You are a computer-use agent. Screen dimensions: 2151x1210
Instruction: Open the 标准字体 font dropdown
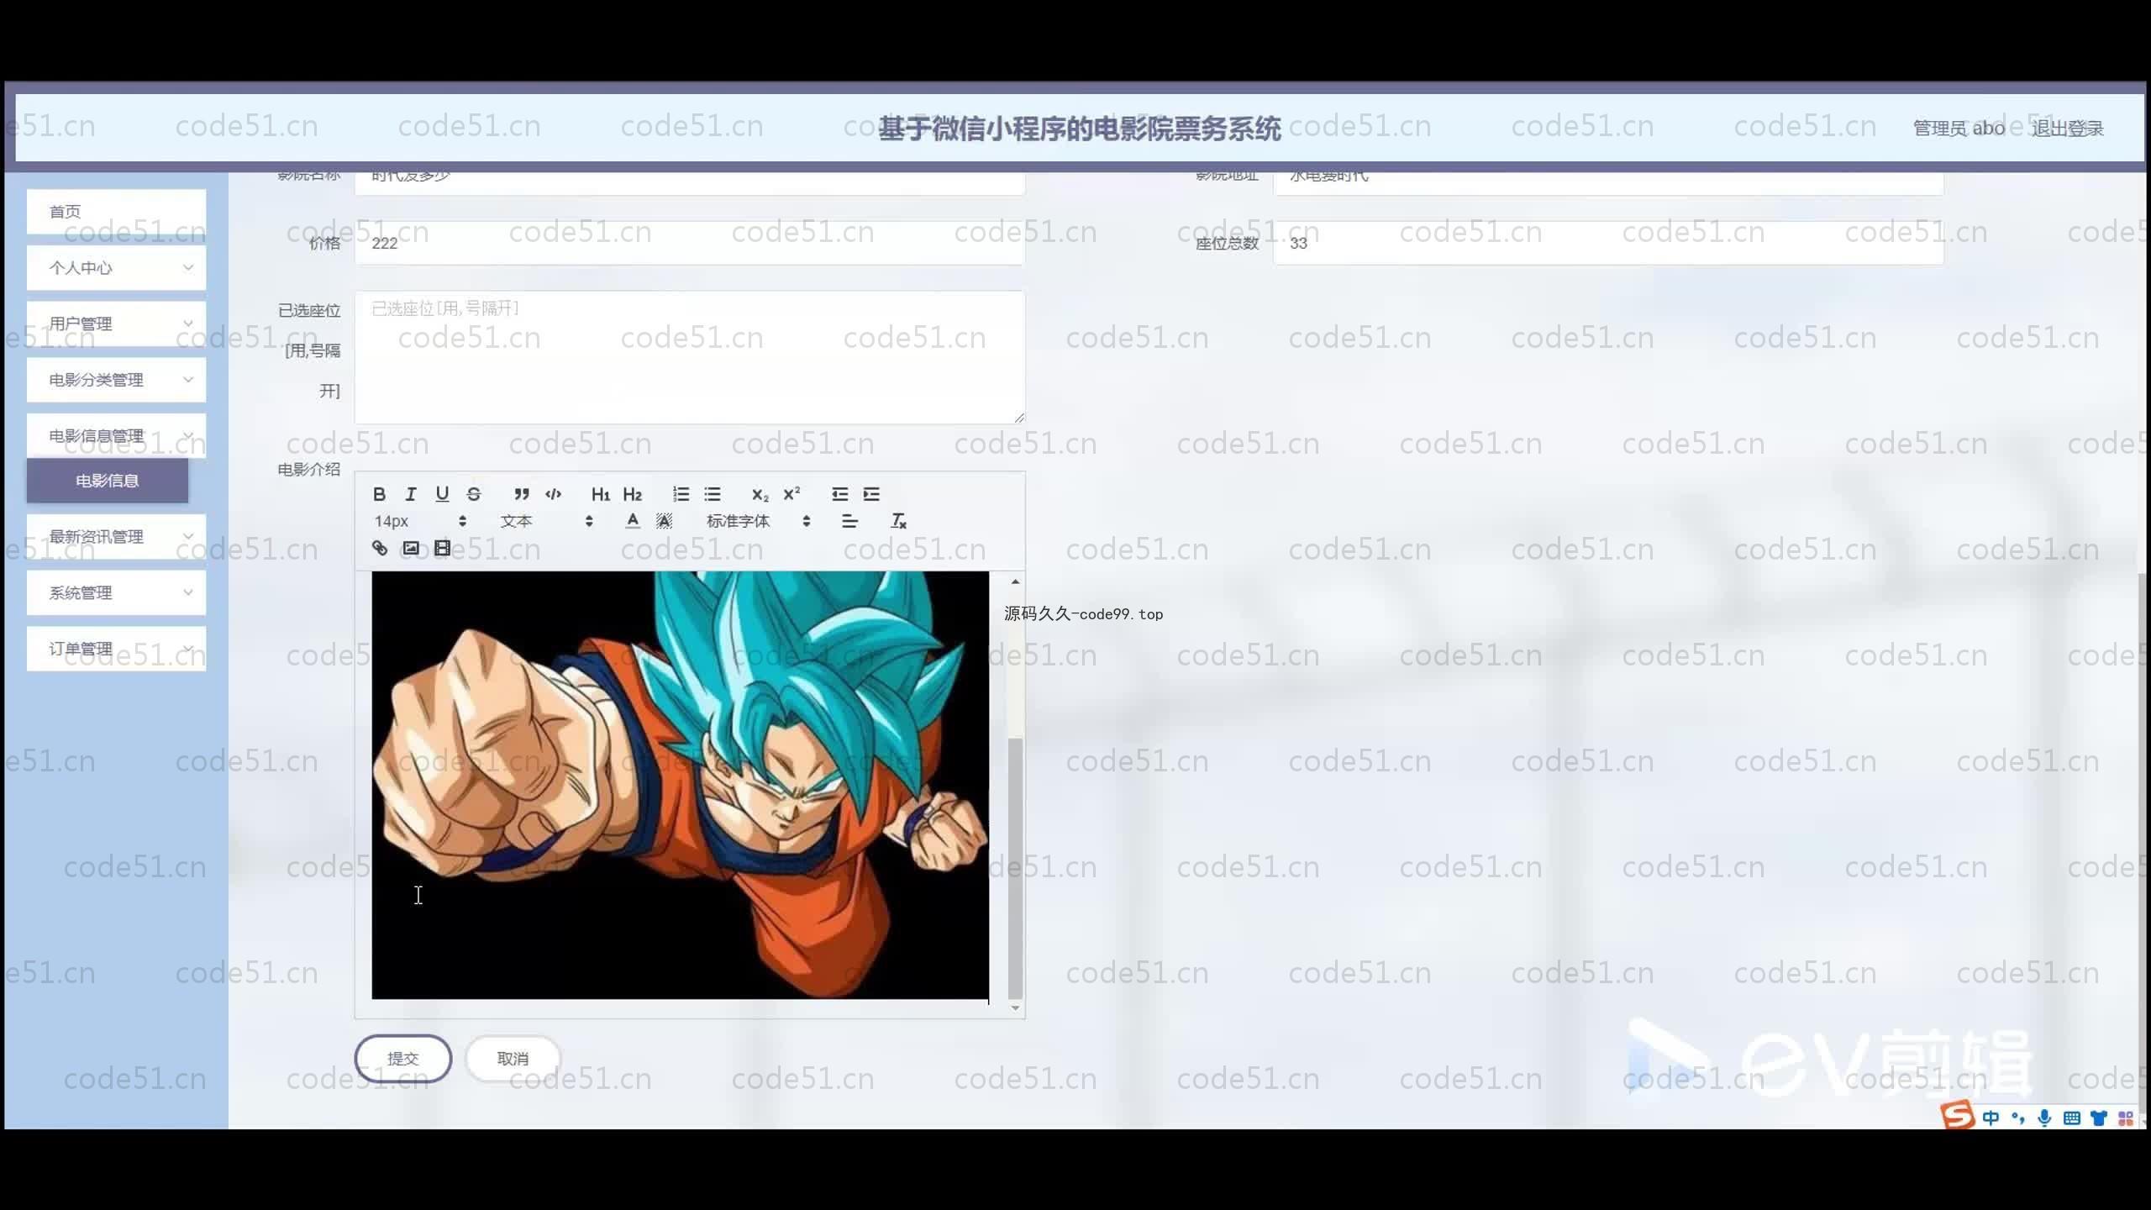pos(758,521)
